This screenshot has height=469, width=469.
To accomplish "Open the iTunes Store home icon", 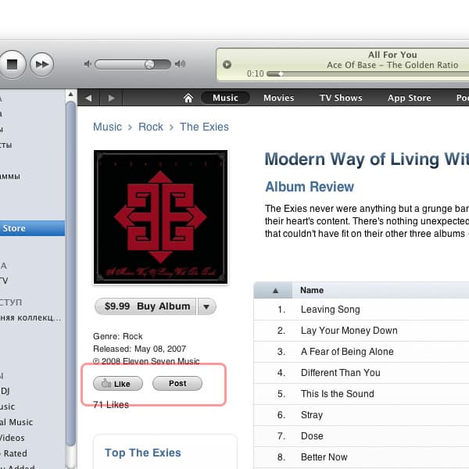I will coord(188,98).
